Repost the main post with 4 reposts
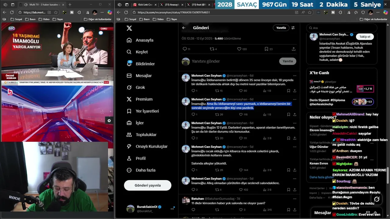Viewport: 390px width, 219px height. coord(213,49)
